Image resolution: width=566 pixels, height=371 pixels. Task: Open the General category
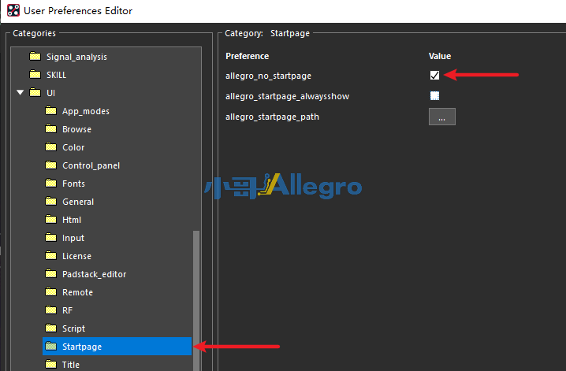[x=78, y=202]
